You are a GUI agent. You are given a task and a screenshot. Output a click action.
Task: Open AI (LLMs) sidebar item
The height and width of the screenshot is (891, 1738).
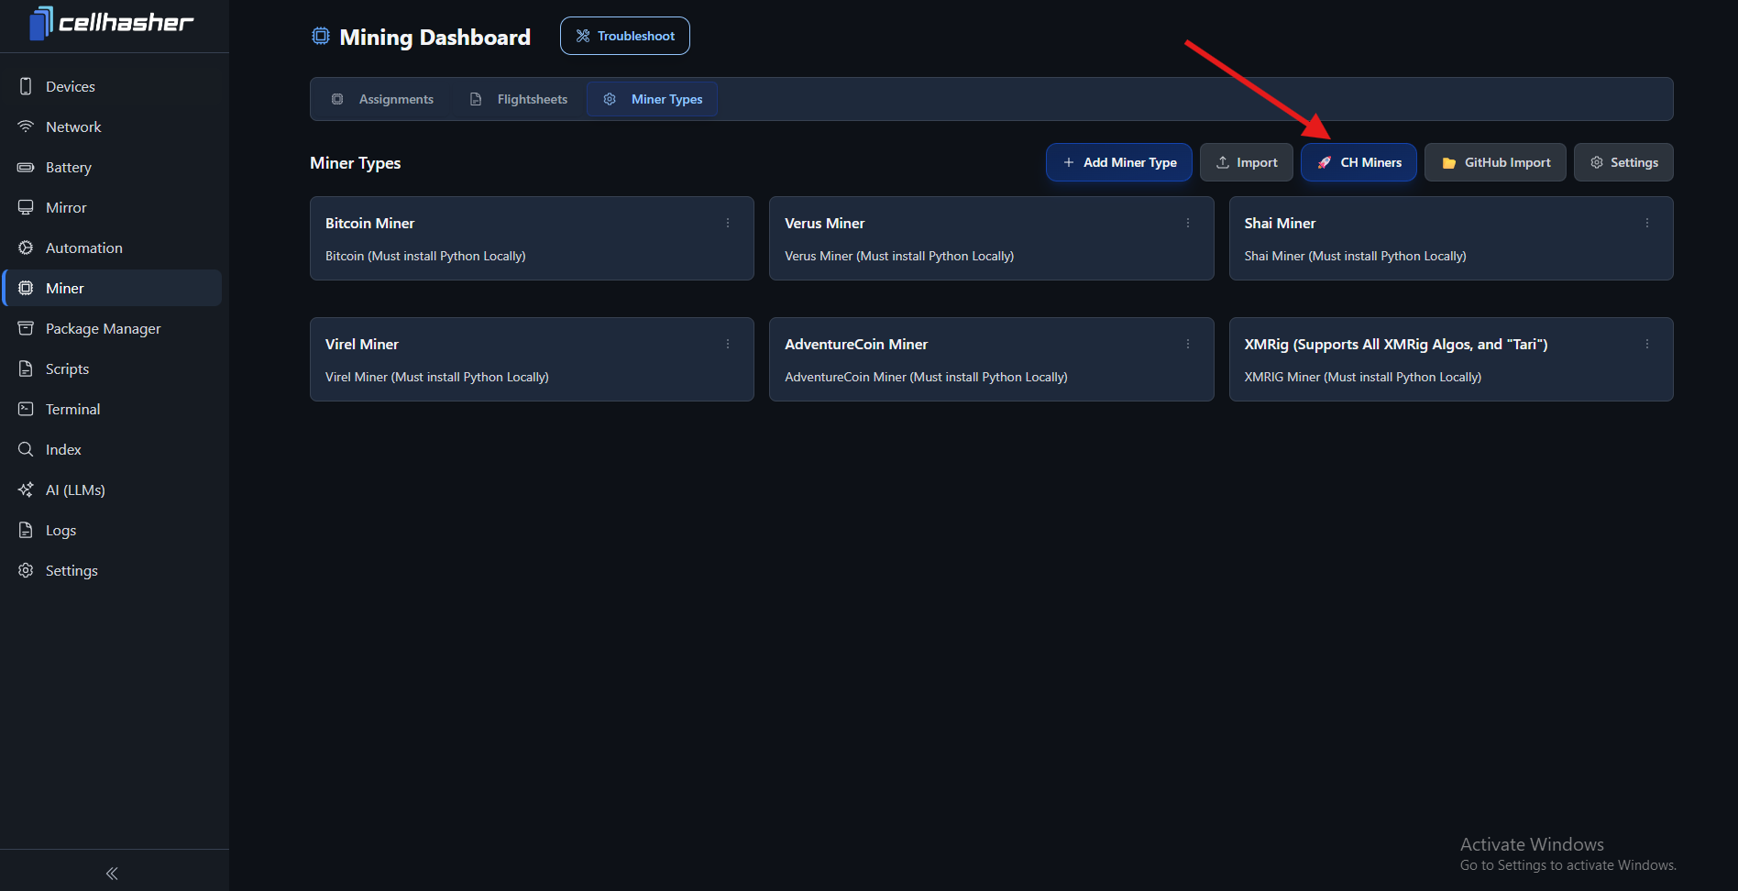pyautogui.click(x=75, y=489)
